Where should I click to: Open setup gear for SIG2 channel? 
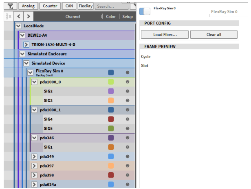[x=128, y=91]
